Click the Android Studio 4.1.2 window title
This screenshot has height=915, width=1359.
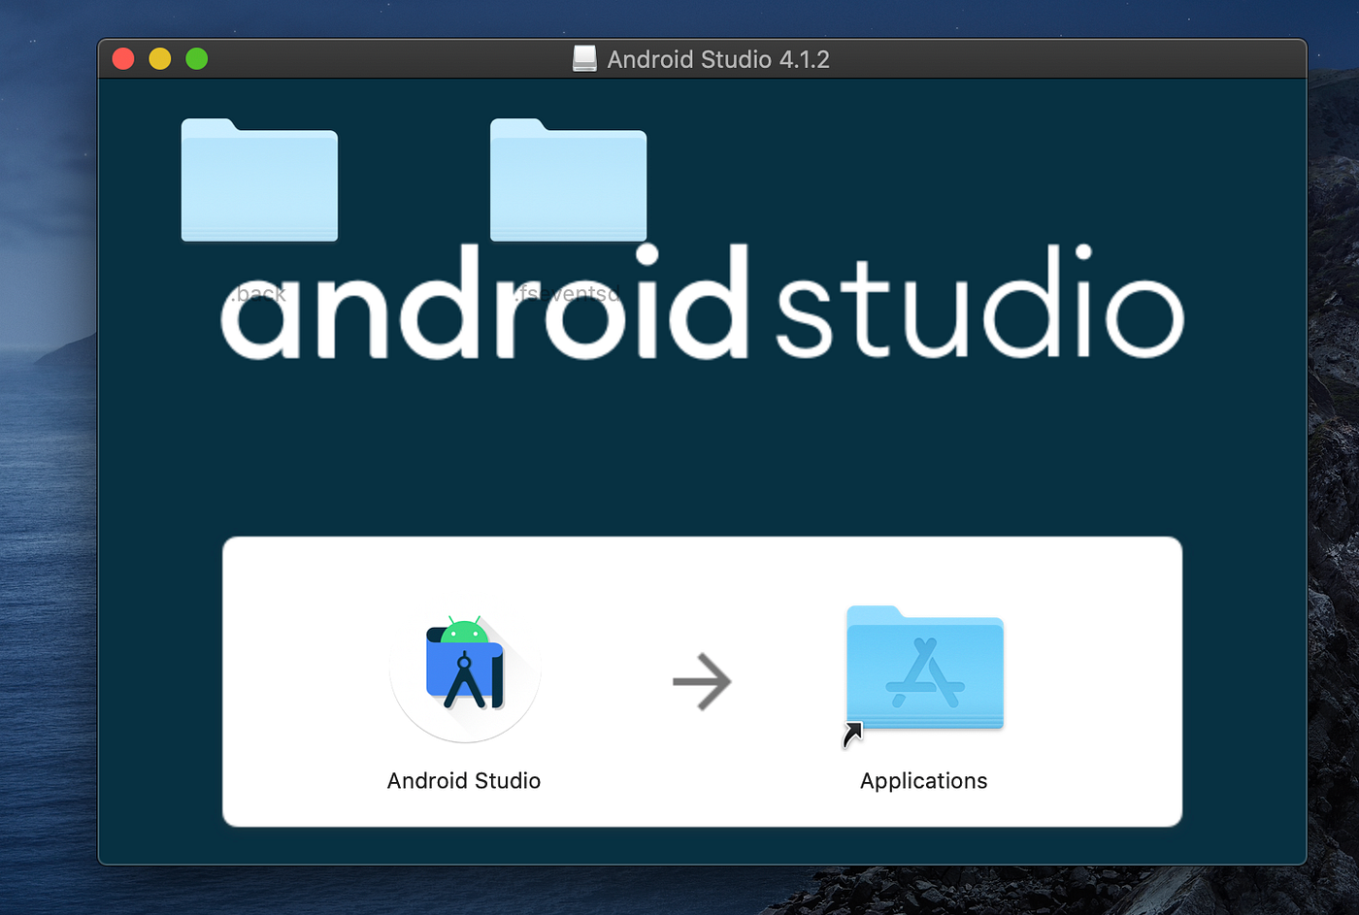coord(717,58)
